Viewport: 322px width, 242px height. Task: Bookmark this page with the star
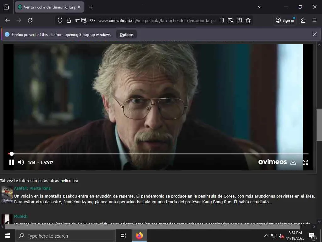point(248,20)
